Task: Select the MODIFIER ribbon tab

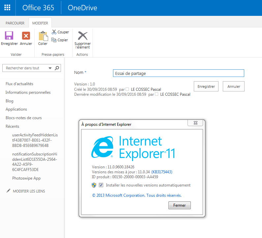Action: coord(40,23)
